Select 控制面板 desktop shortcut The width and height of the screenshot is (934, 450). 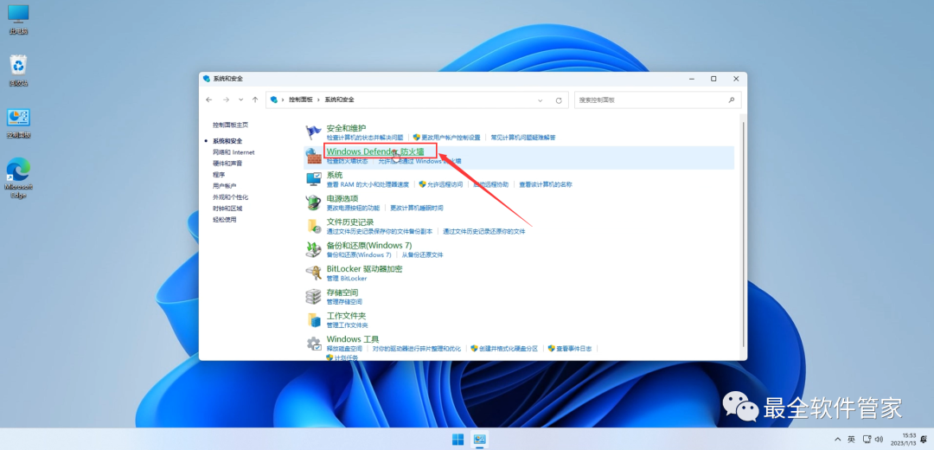(18, 123)
